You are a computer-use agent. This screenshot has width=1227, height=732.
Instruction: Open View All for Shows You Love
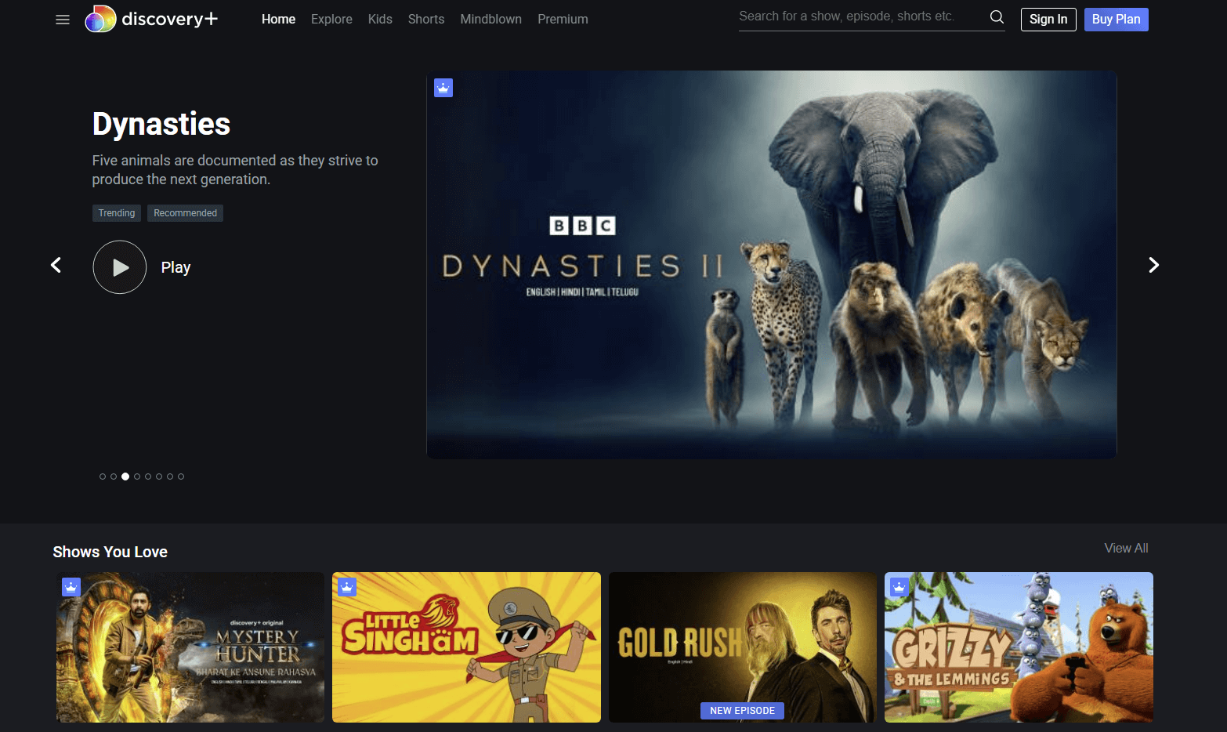coord(1126,549)
